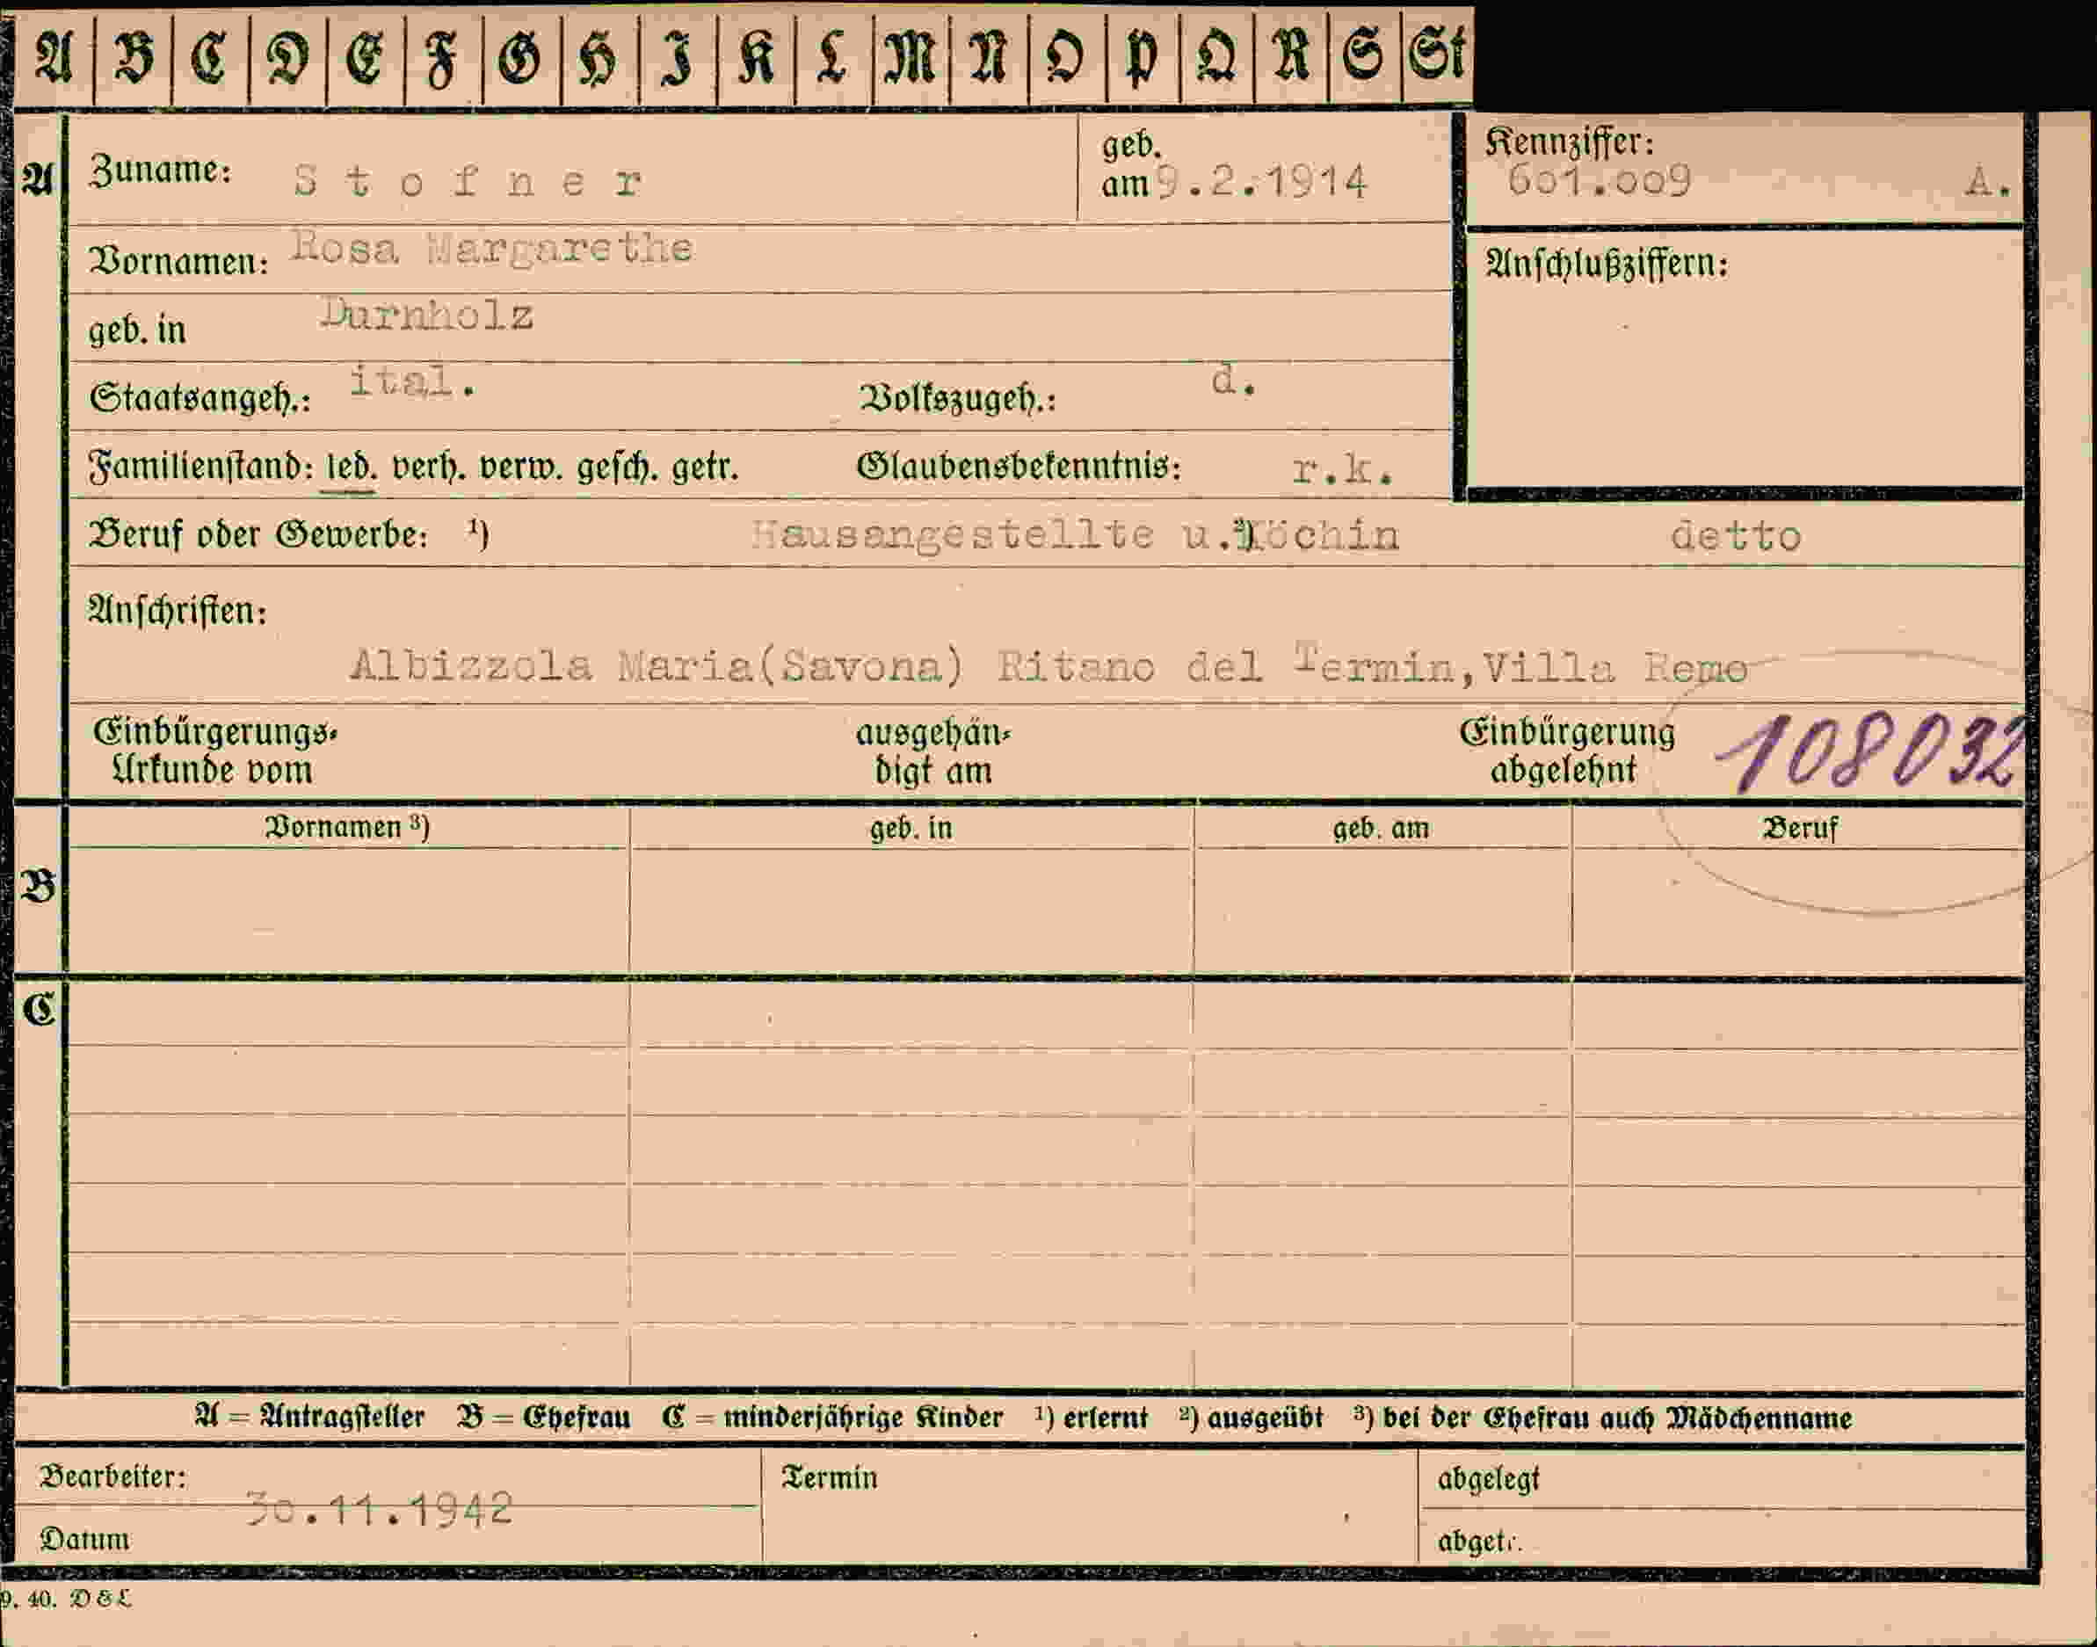This screenshot has height=1647, width=2097.
Task: Select the index tab letter Q
Action: coord(1216,56)
